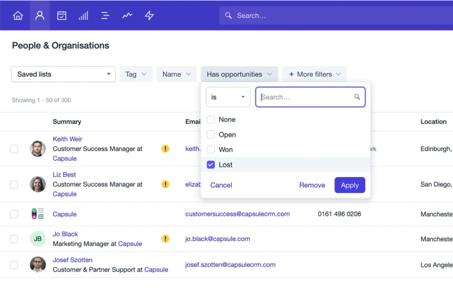This screenshot has height=292, width=453.
Task: Focus the top global Search field
Action: coord(336,16)
